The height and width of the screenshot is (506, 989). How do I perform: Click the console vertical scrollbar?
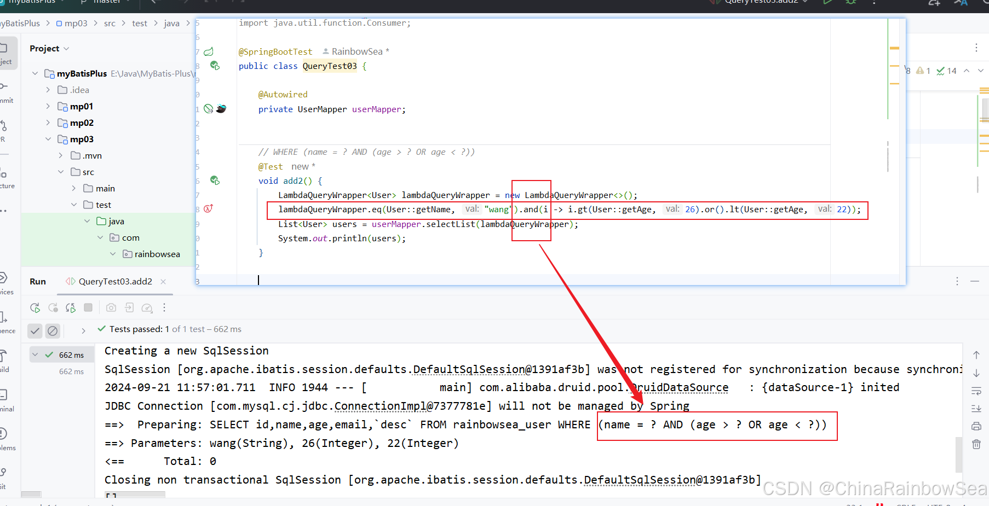[959, 454]
